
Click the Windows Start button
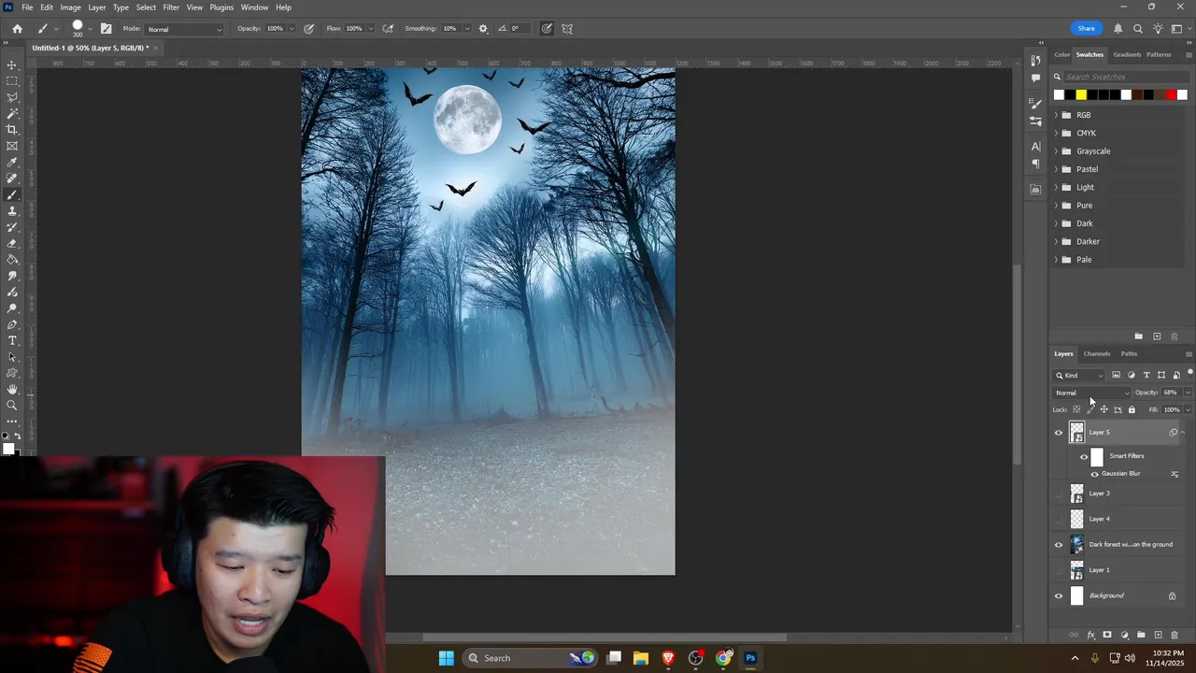pyautogui.click(x=446, y=658)
